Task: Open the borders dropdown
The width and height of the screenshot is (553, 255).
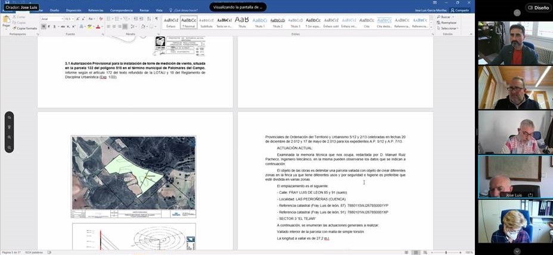Action: pos(154,27)
